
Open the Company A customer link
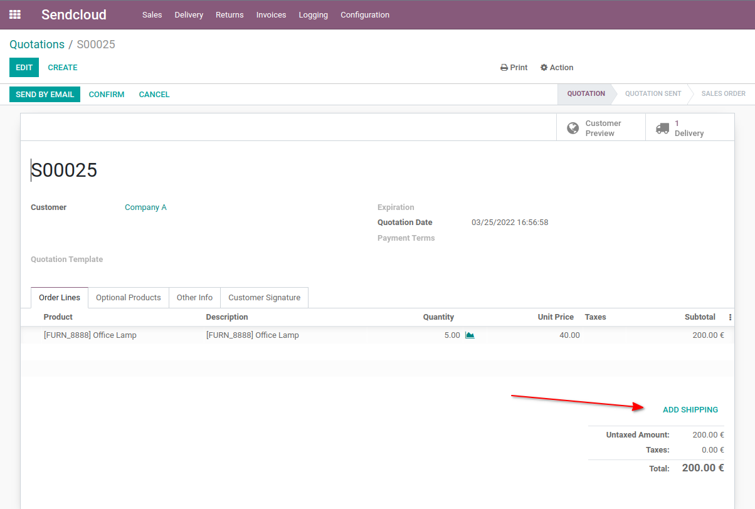point(145,207)
